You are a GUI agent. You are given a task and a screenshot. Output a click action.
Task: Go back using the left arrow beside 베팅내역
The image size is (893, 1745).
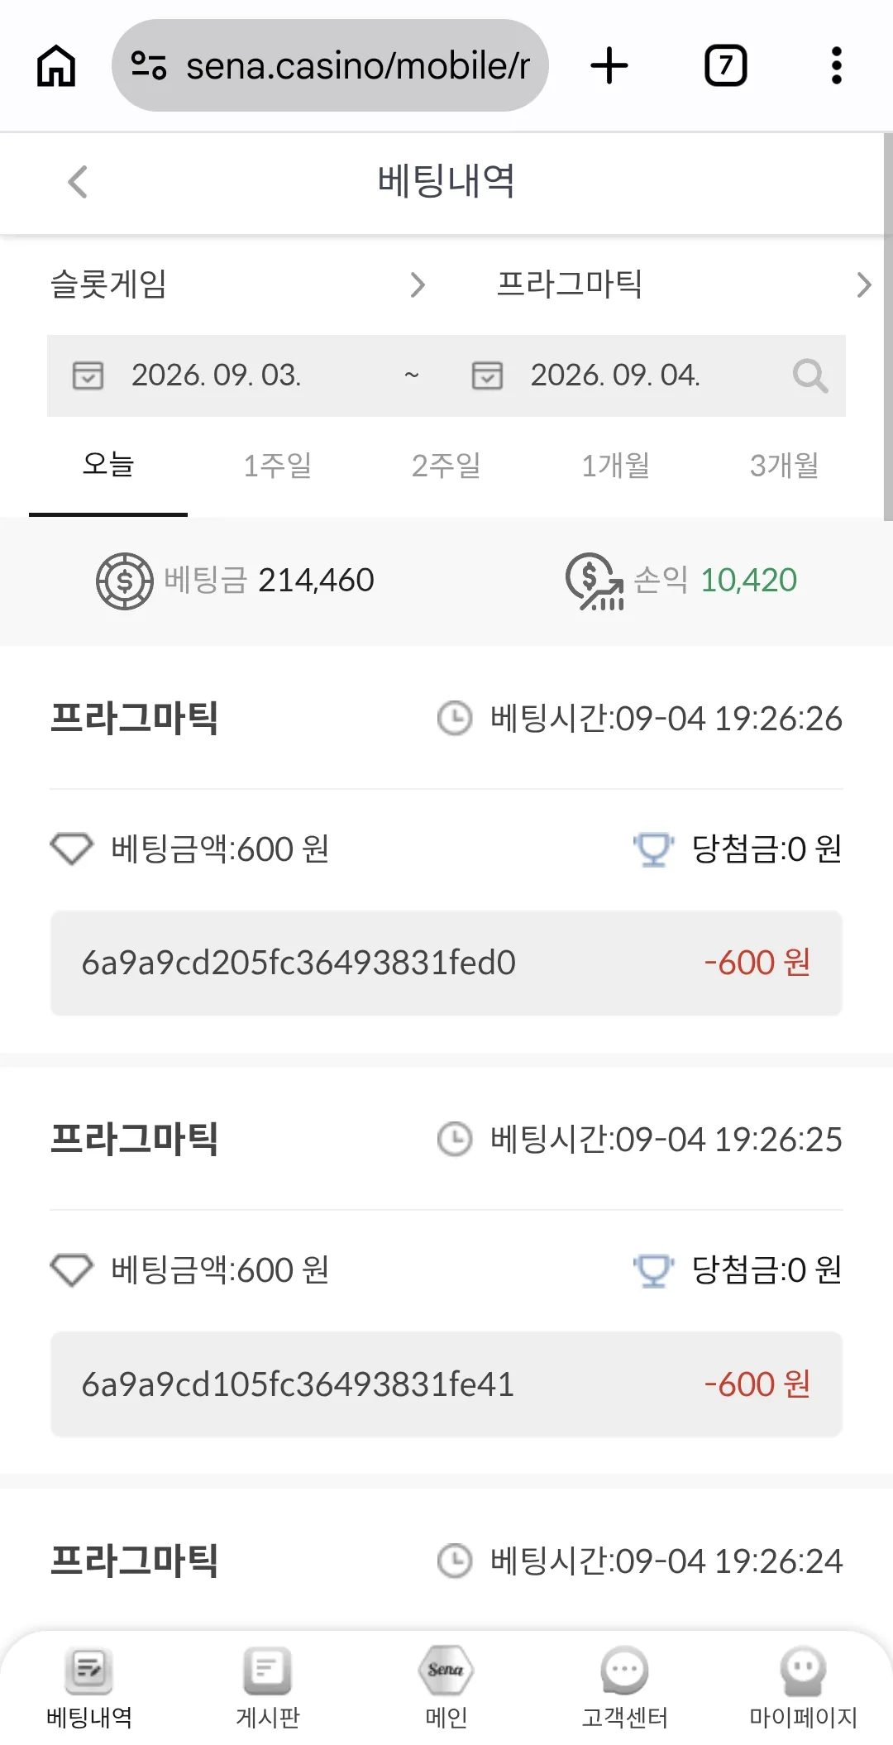pos(78,182)
